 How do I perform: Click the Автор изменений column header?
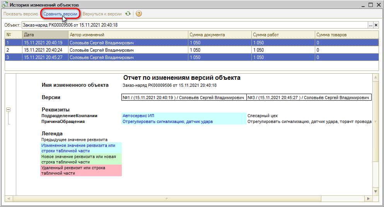128,35
